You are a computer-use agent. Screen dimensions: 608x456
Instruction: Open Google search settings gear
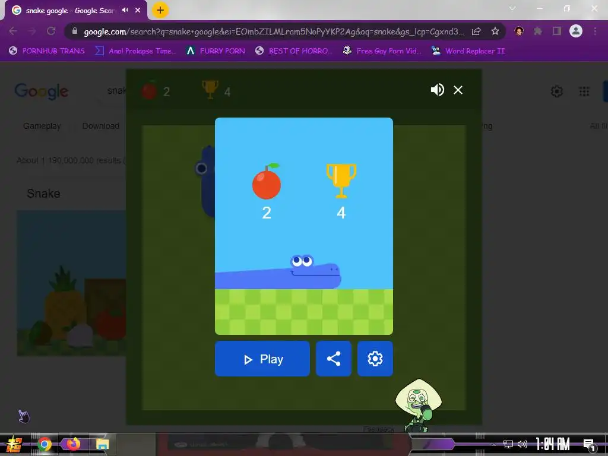(x=557, y=91)
